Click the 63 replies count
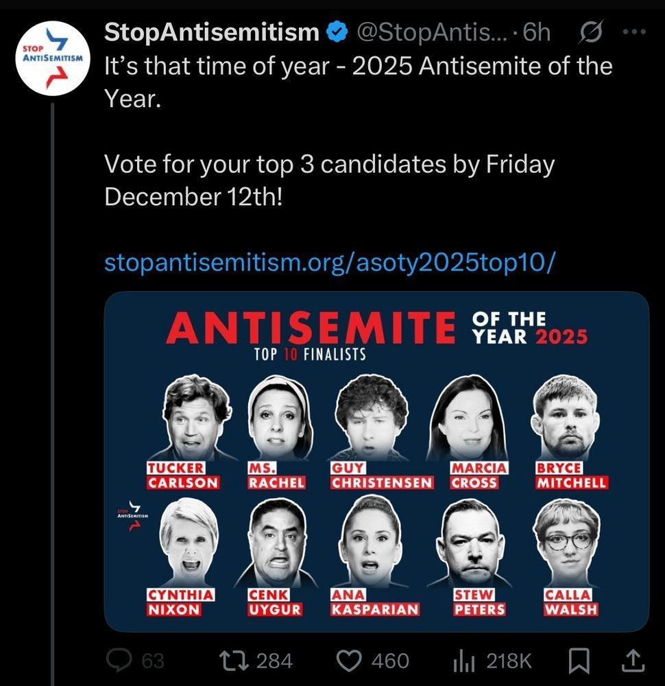 (152, 661)
